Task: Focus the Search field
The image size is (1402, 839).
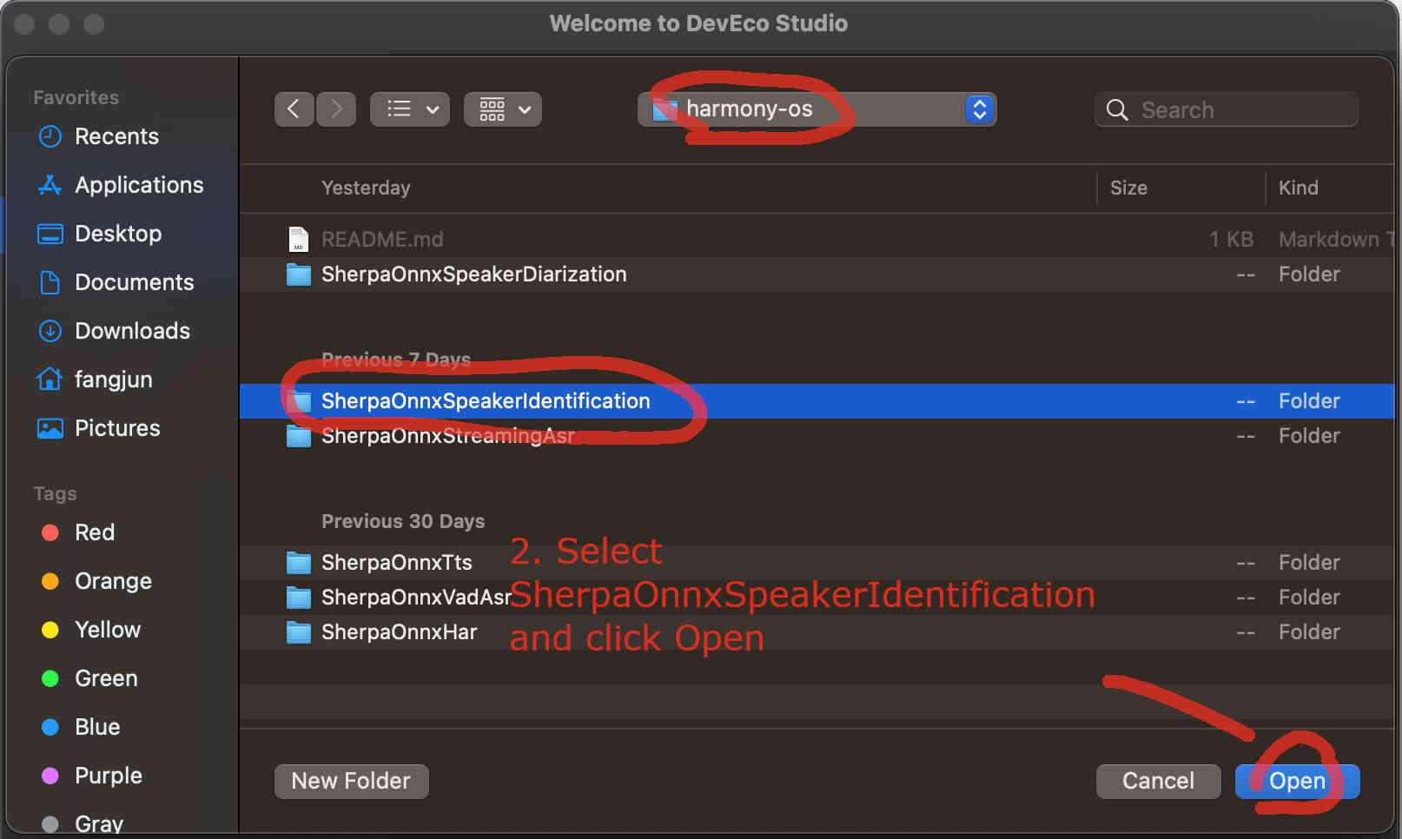Action: (x=1226, y=109)
